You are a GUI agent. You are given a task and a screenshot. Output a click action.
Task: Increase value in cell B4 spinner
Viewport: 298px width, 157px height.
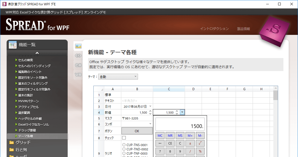coord(150,111)
